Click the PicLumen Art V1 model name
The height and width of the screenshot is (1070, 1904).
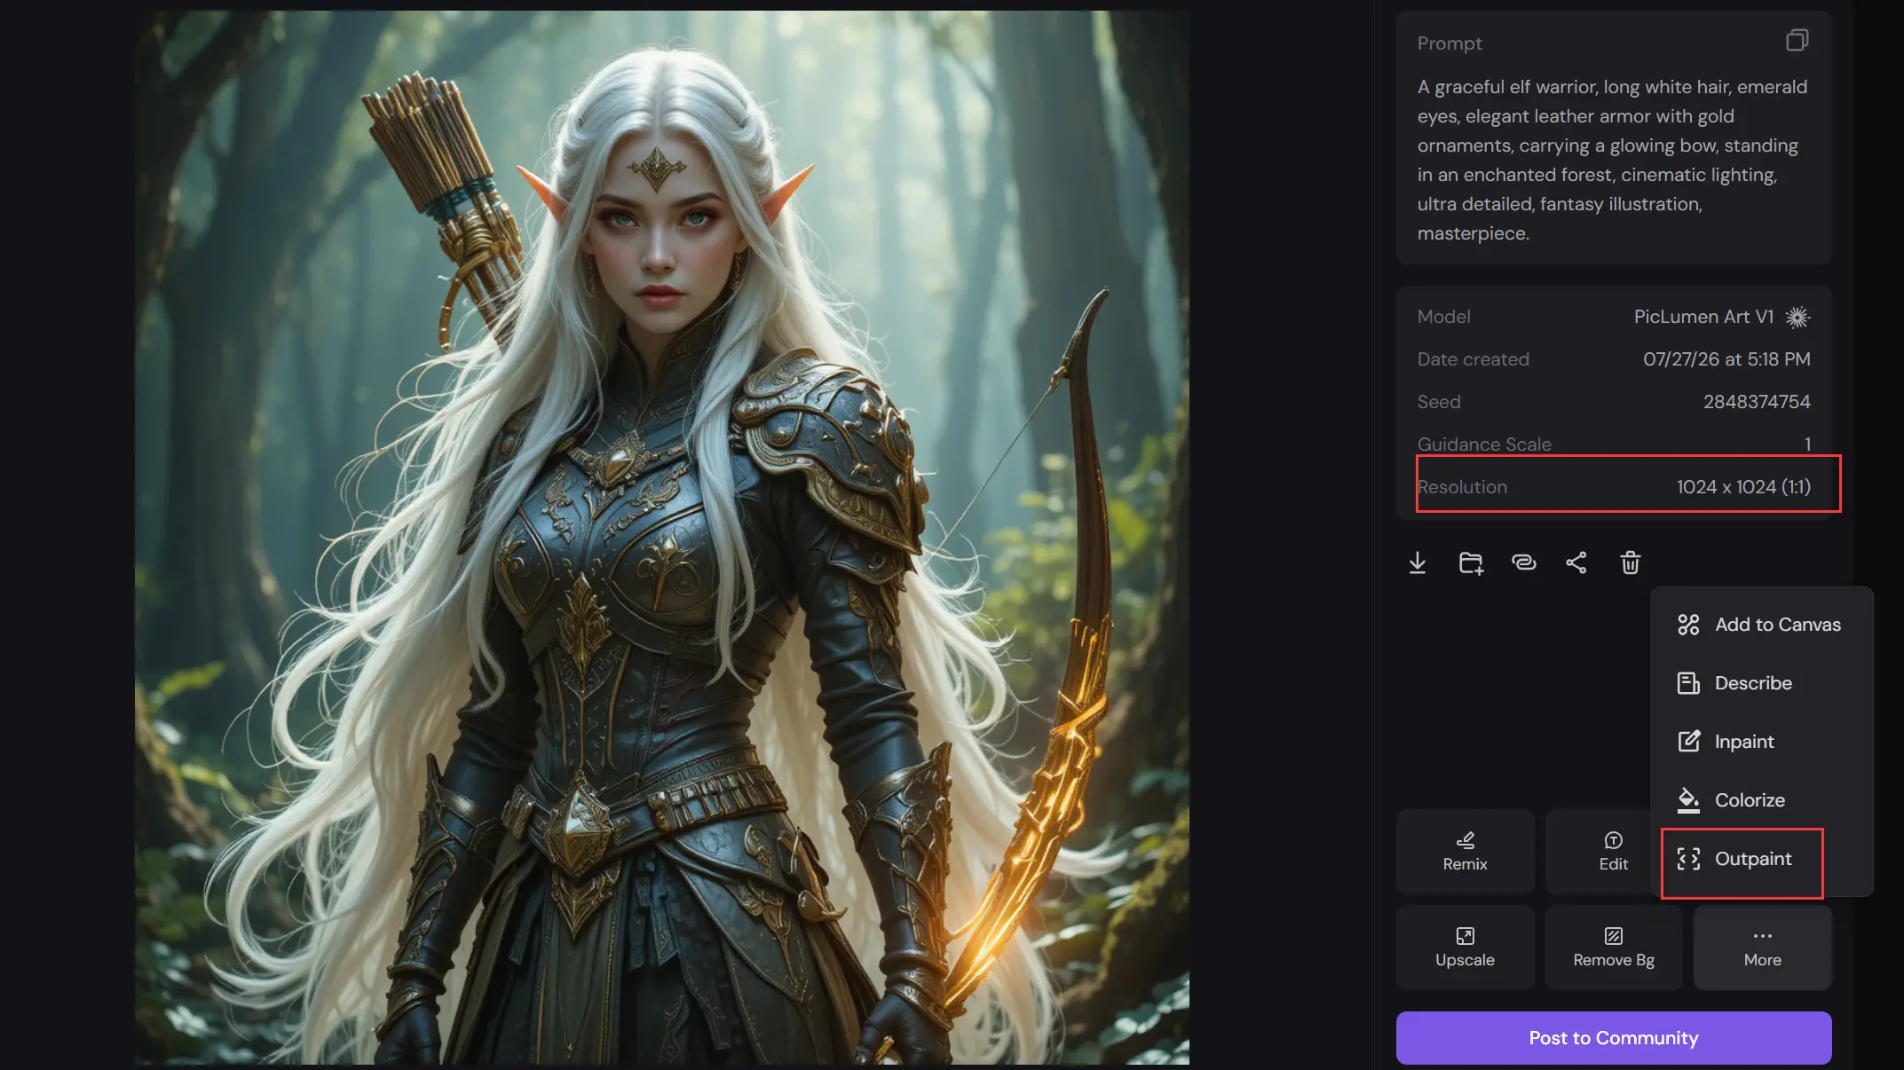coord(1703,317)
